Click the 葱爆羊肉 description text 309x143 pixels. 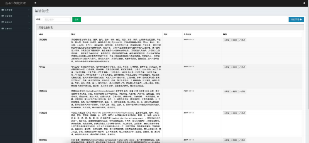pos(116,99)
